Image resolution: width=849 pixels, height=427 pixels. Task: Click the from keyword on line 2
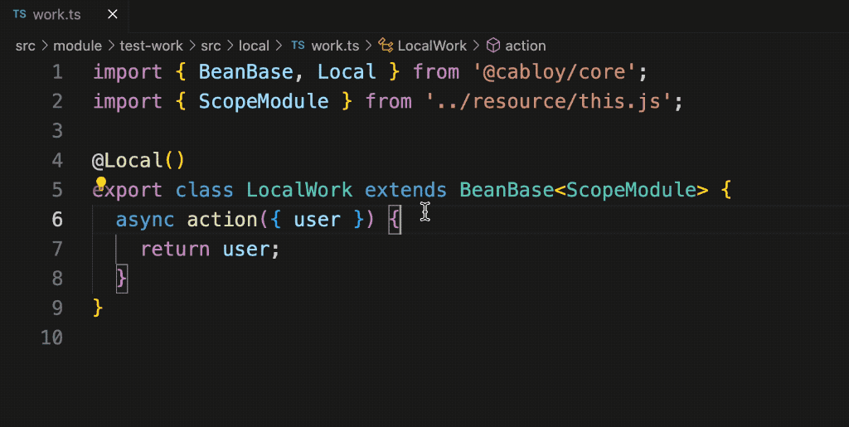pyautogui.click(x=389, y=101)
